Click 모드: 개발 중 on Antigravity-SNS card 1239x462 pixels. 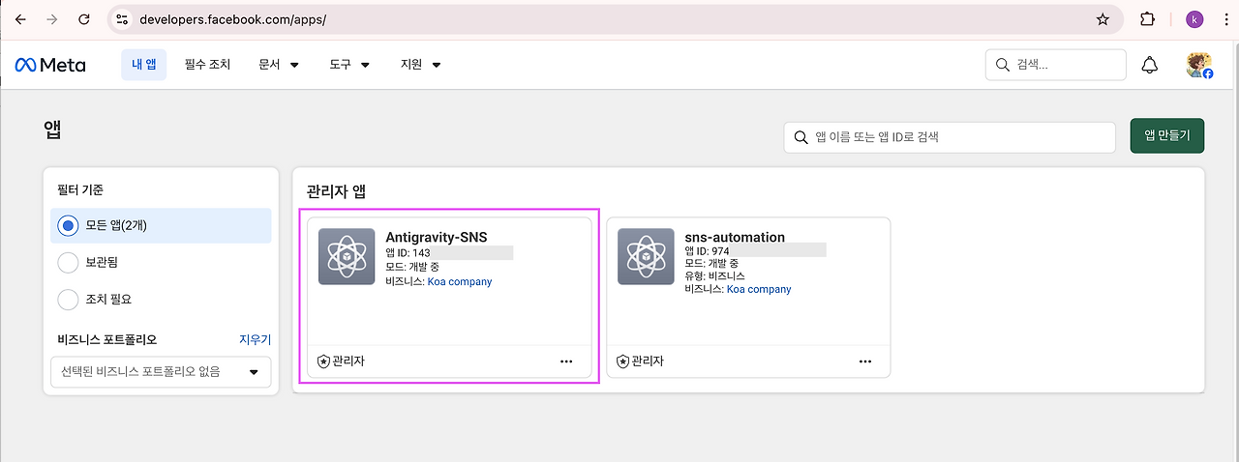click(x=412, y=268)
